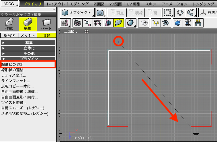This screenshot has height=142, width=217.
Task: Open the モデリング tab
Action: [79, 4]
